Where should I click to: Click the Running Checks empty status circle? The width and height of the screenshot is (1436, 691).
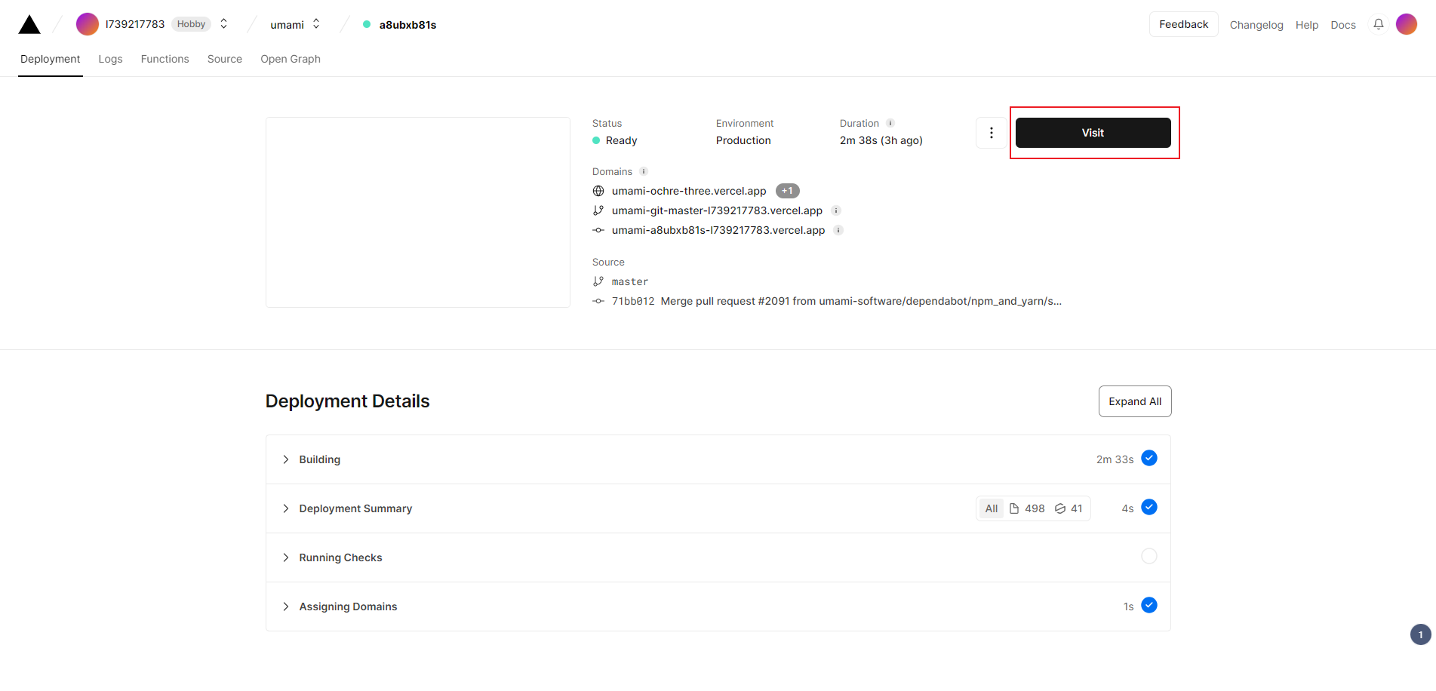[1149, 556]
